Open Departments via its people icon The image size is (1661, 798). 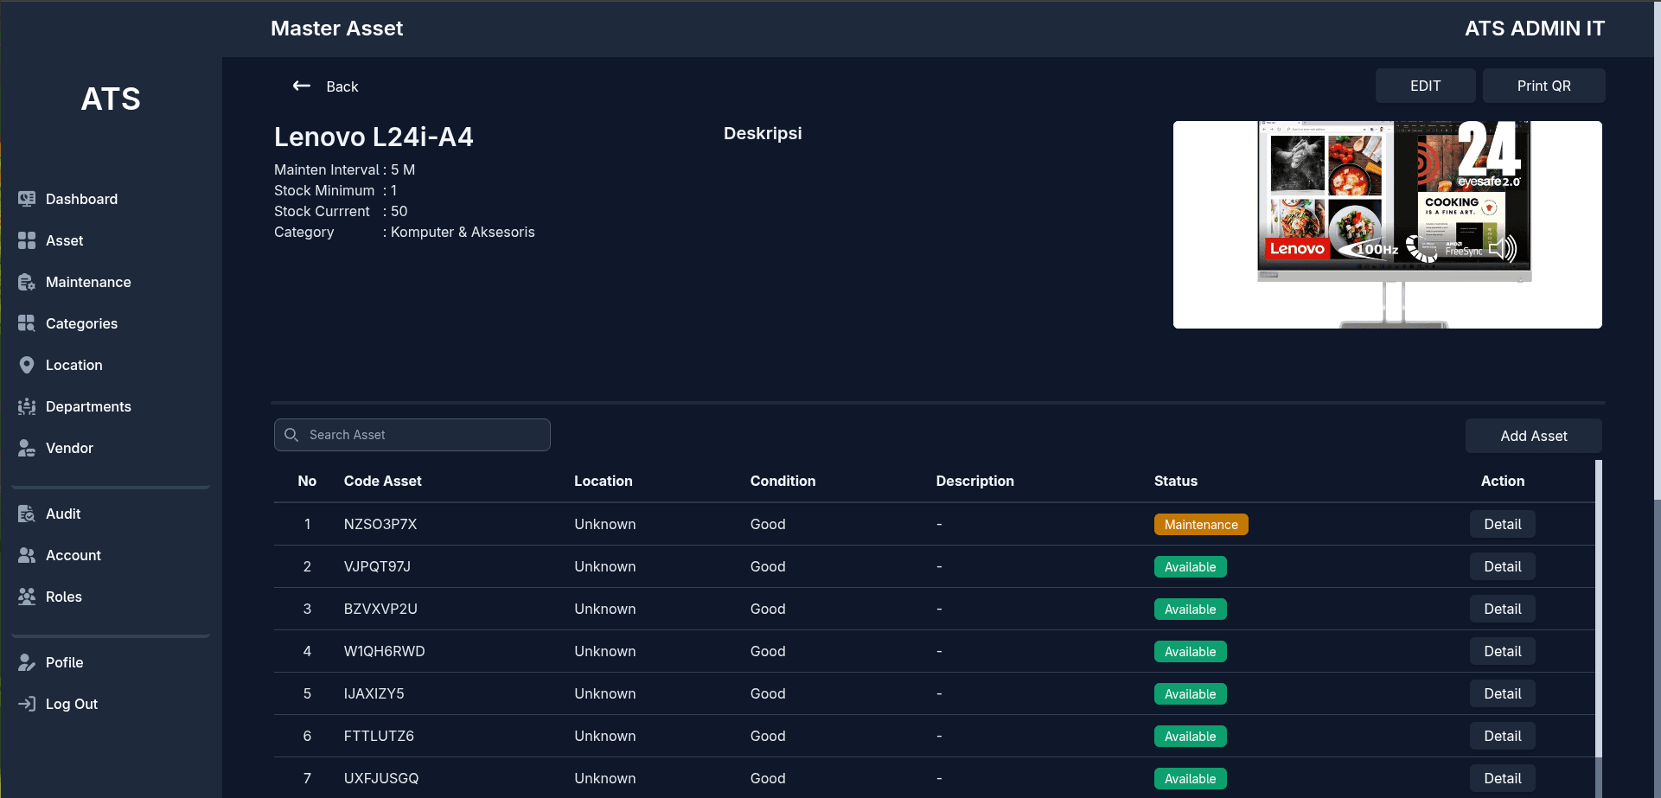[x=26, y=406]
